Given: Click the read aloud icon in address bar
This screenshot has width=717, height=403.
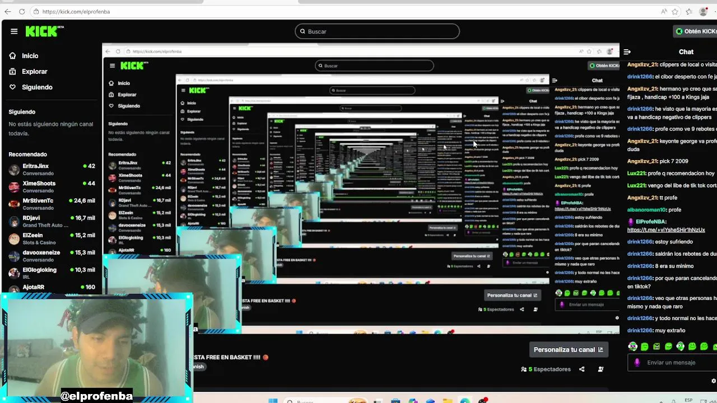Looking at the screenshot, I should (x=664, y=11).
